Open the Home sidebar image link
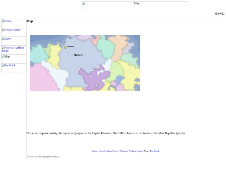226x170 pixels. coord(14,24)
